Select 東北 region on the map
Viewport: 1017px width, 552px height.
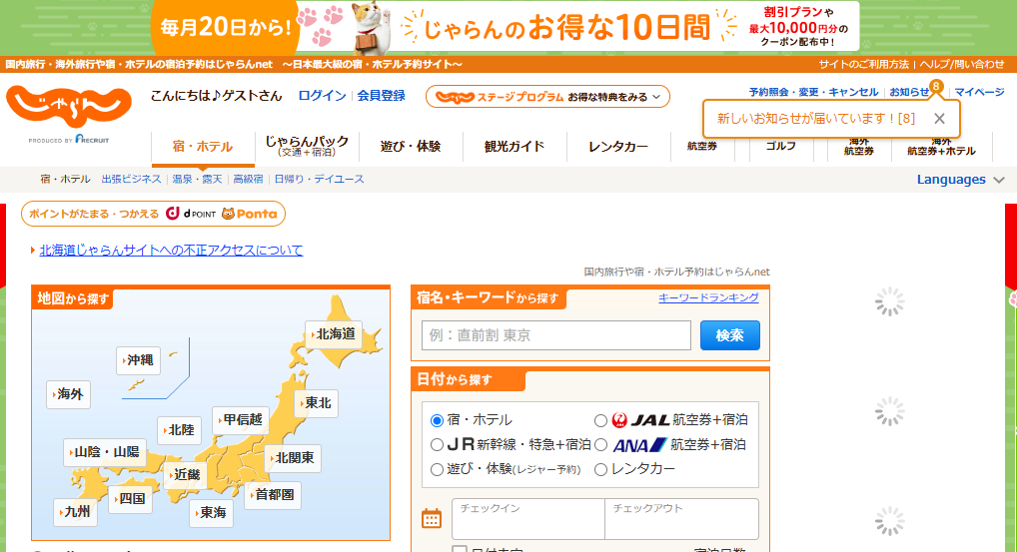pyautogui.click(x=317, y=403)
